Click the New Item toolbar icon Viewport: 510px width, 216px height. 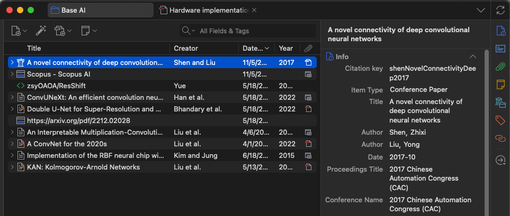[16, 31]
